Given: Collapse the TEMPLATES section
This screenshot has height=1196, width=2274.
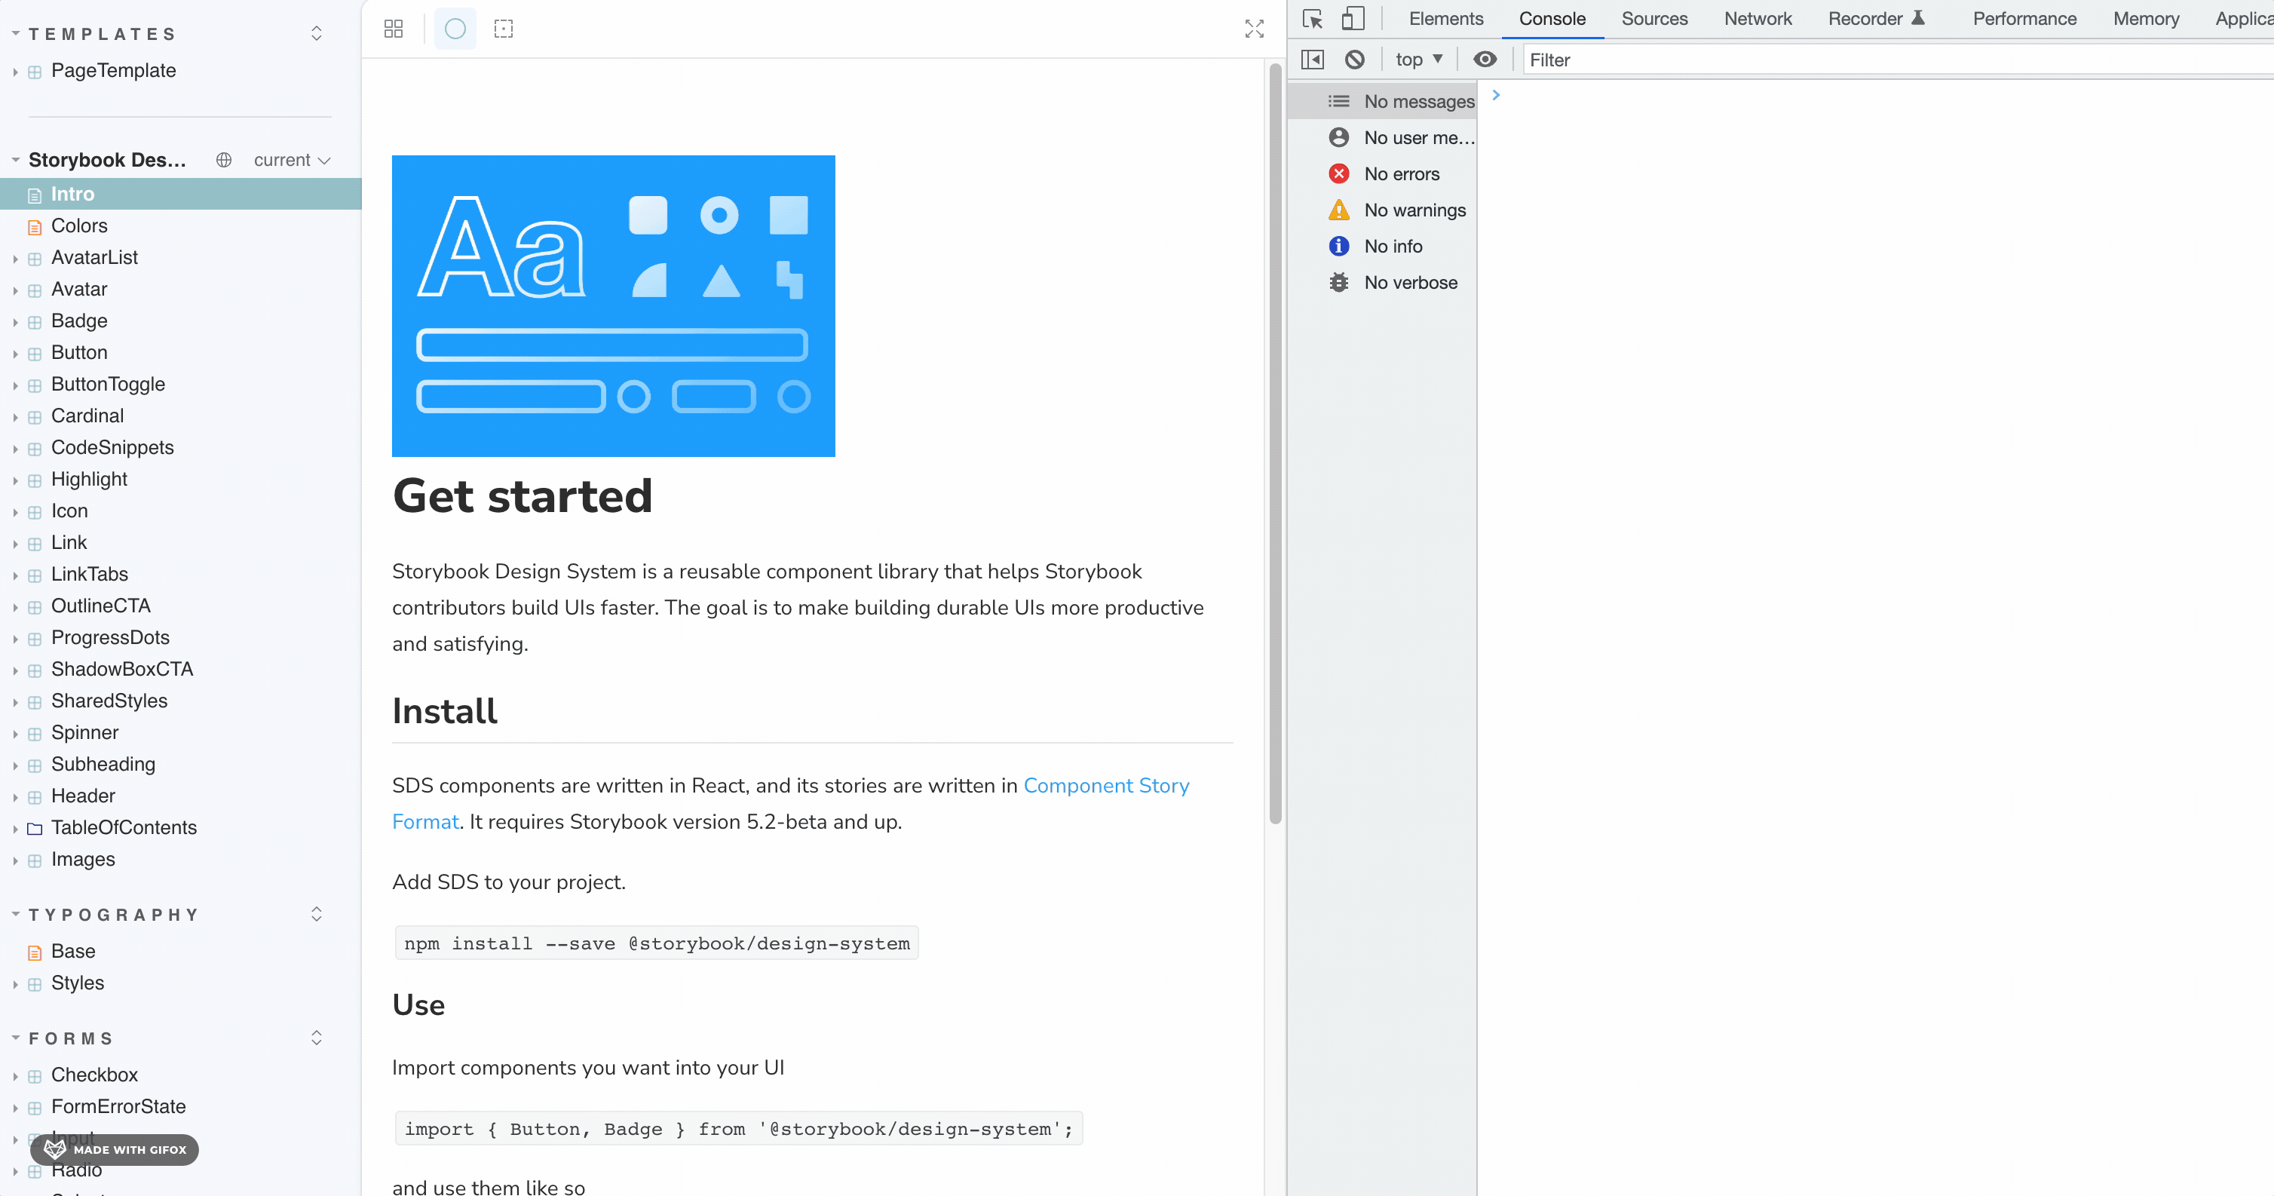Looking at the screenshot, I should 14,32.
